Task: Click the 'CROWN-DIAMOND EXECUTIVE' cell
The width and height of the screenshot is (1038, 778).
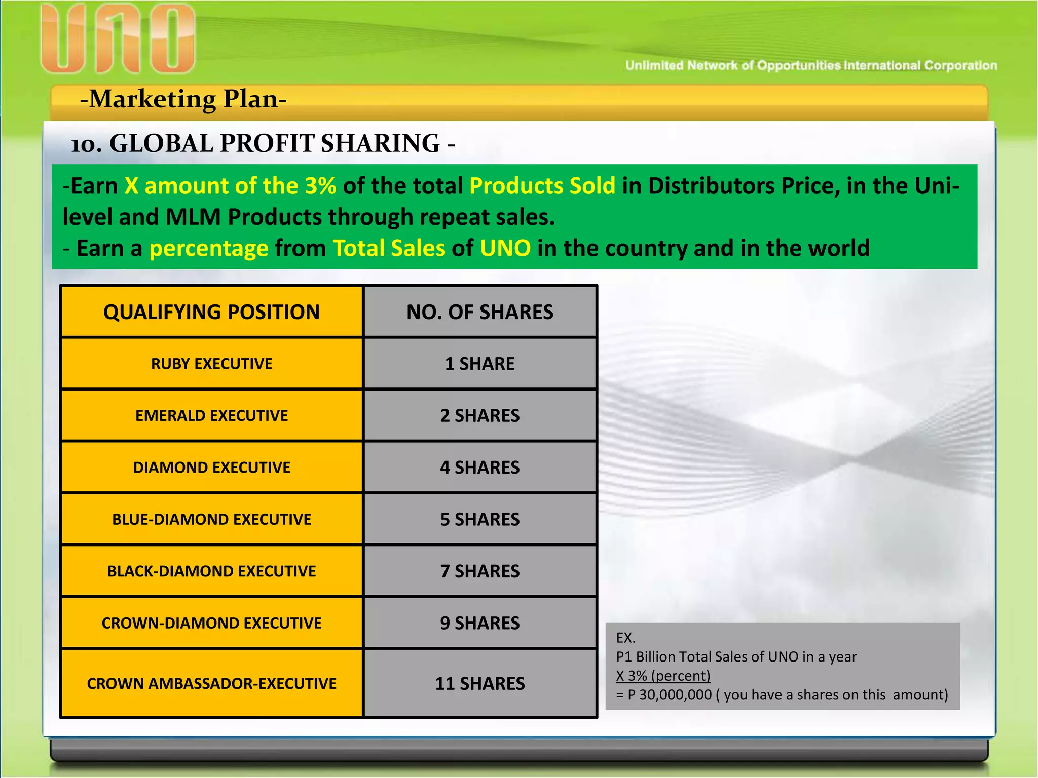Action: (x=212, y=623)
